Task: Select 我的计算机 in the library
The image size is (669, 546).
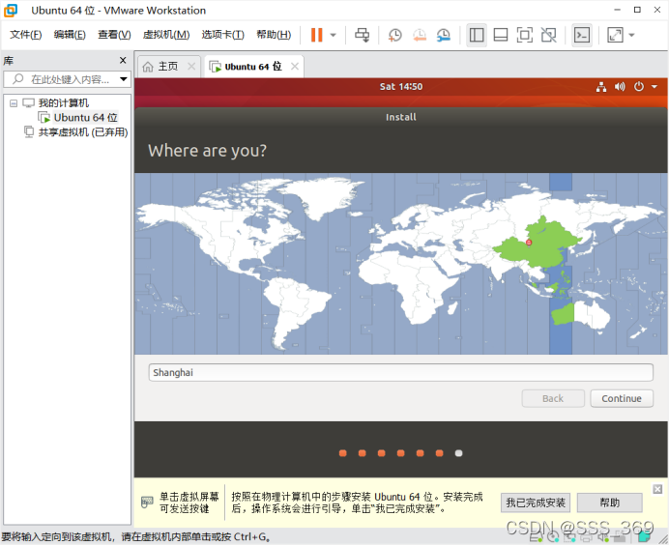Action: pyautogui.click(x=64, y=102)
